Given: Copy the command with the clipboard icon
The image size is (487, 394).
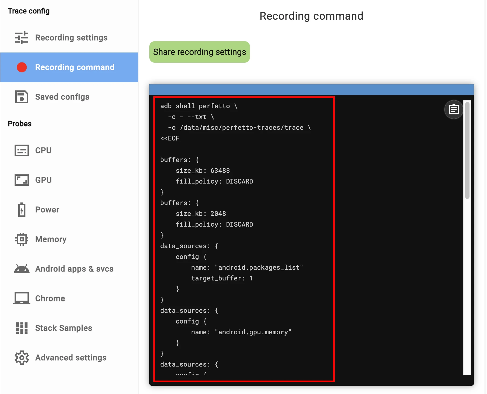Looking at the screenshot, I should tap(454, 110).
